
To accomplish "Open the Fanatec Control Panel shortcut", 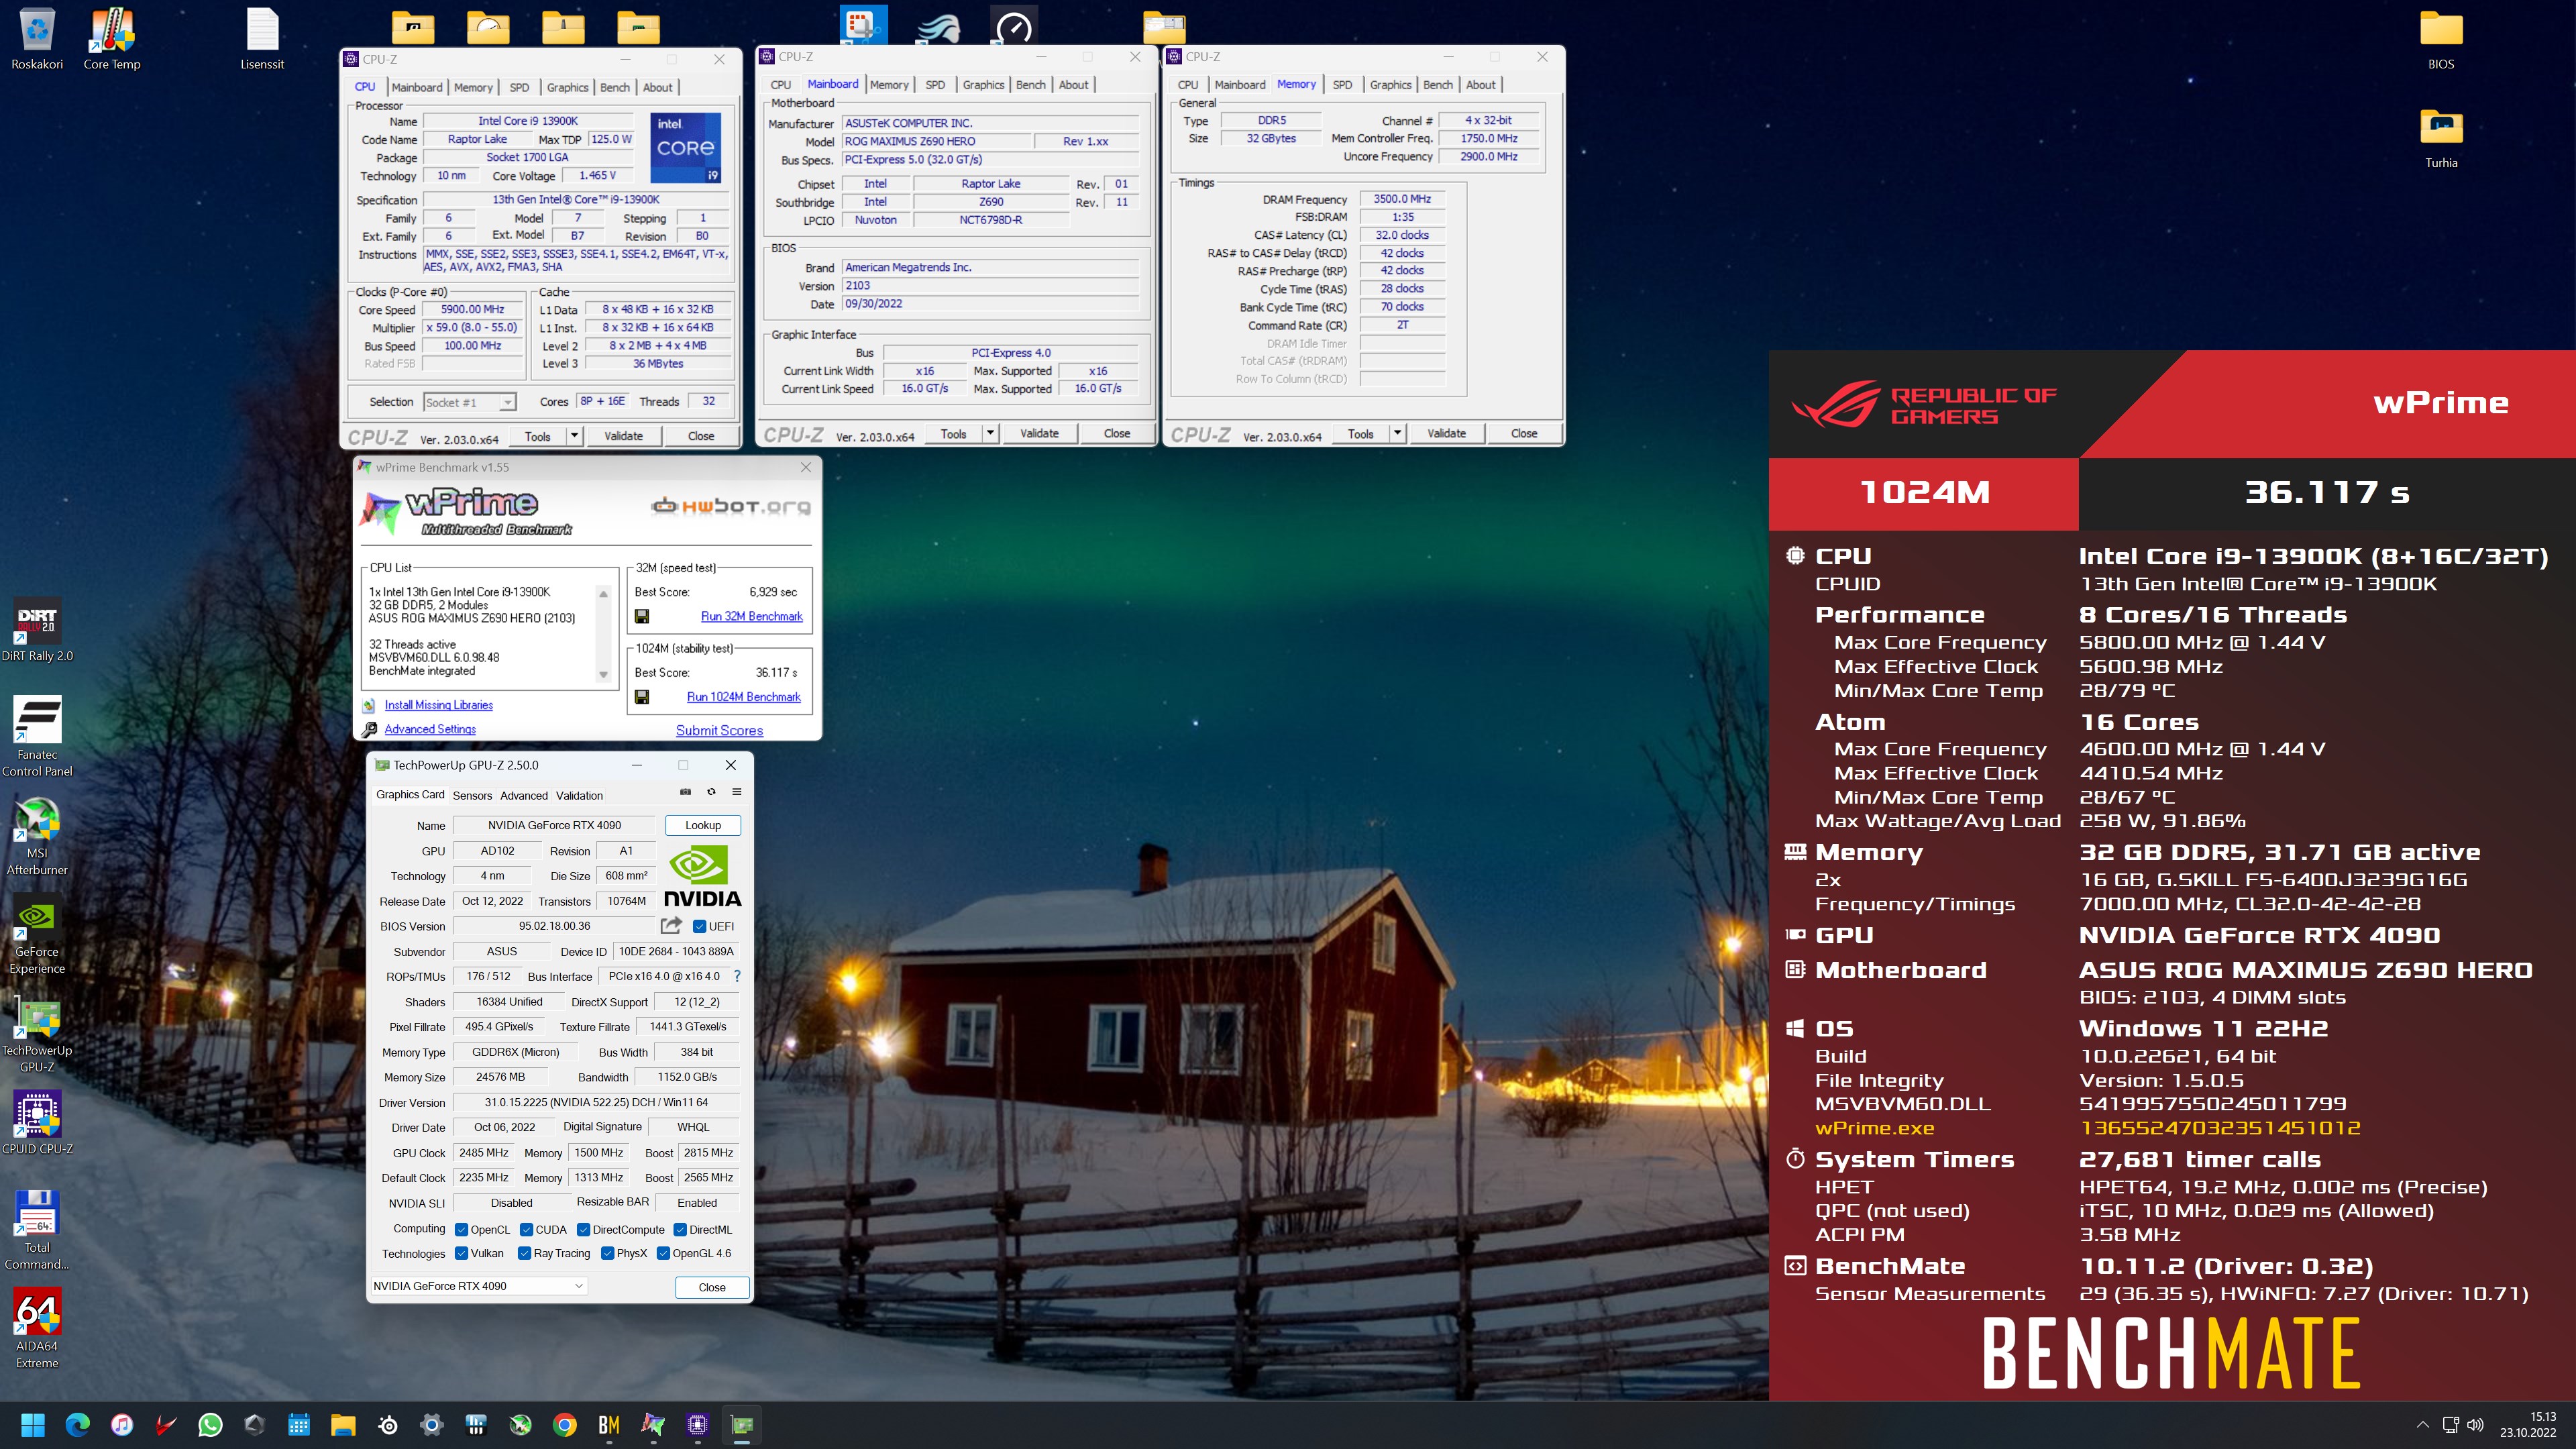I will click(37, 737).
